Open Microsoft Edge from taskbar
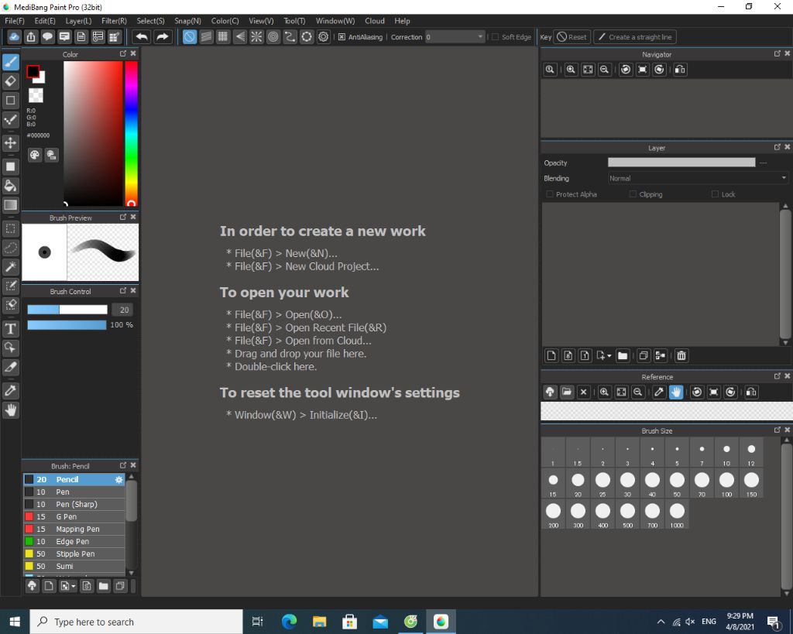The width and height of the screenshot is (793, 634). click(x=290, y=622)
